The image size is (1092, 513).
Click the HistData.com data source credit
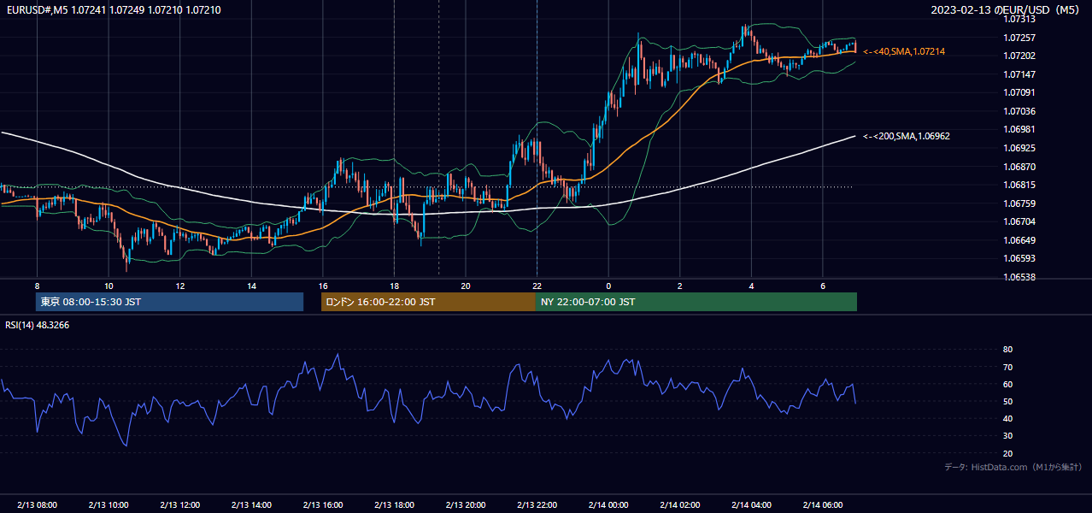coord(1013,467)
